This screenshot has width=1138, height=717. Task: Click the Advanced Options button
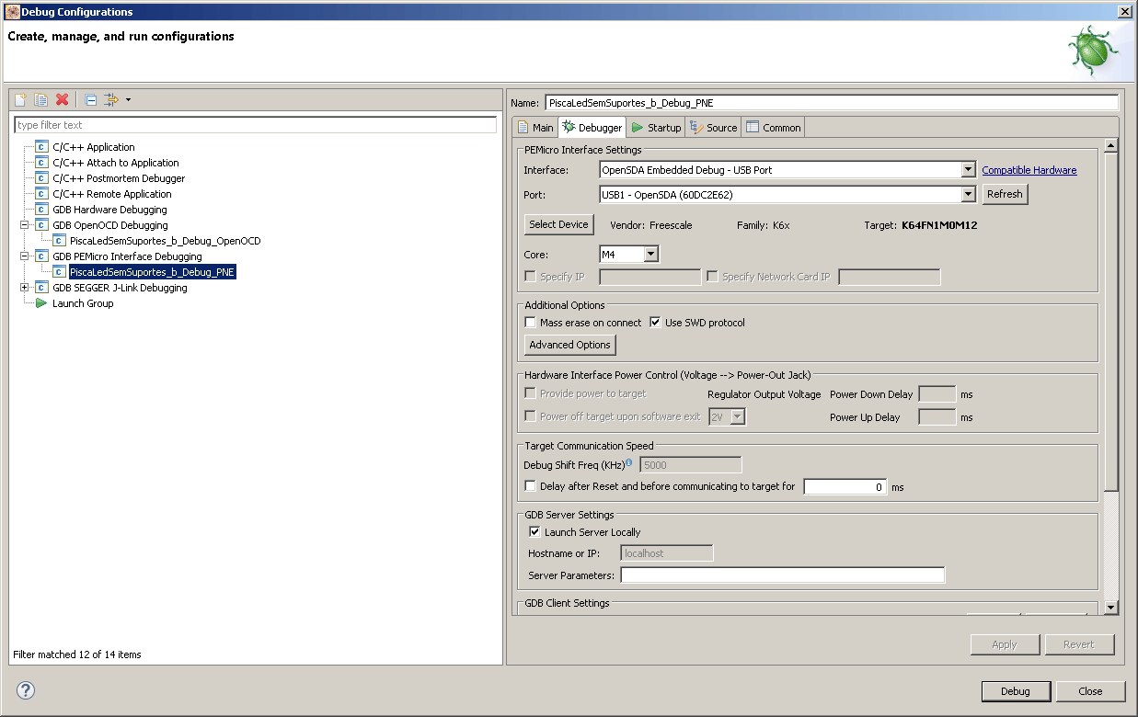[569, 345]
